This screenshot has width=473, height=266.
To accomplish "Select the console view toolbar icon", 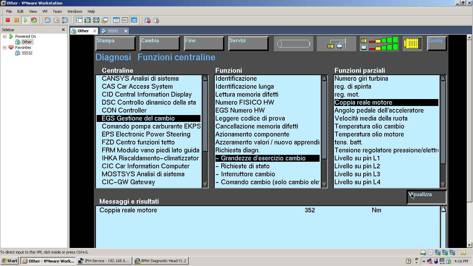I will pos(134,20).
